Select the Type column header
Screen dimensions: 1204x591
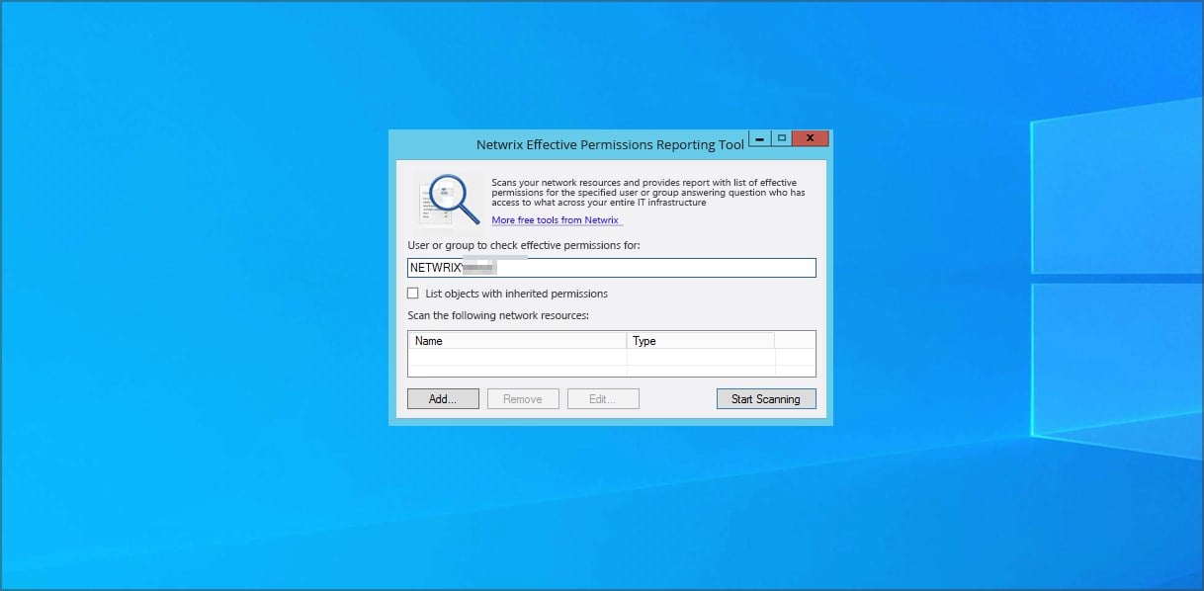tap(701, 341)
